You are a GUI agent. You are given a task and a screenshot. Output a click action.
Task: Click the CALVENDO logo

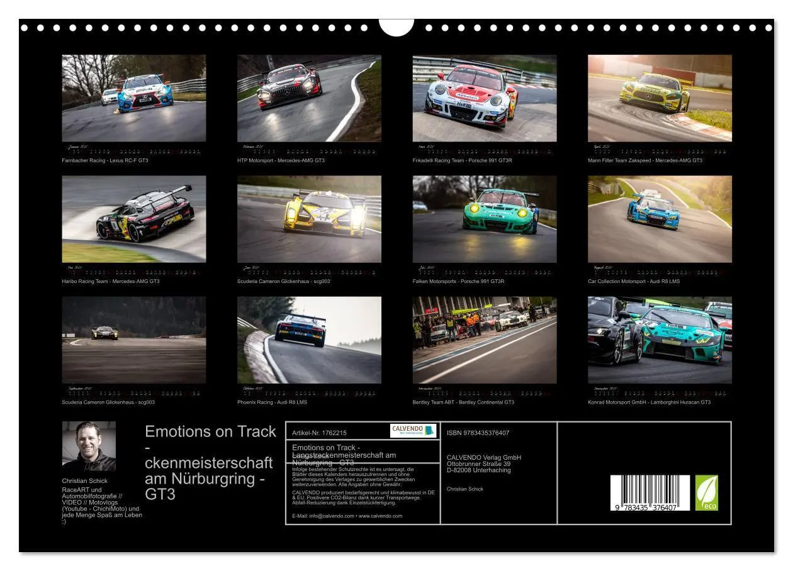pyautogui.click(x=413, y=431)
